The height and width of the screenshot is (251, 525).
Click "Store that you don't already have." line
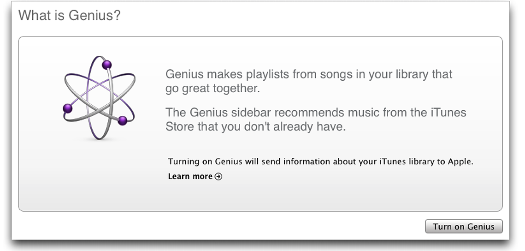[255, 127]
